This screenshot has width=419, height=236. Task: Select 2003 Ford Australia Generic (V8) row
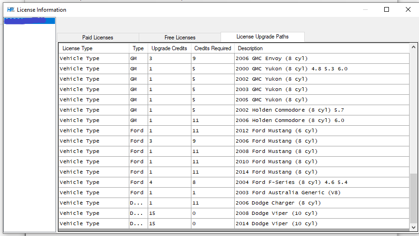(234, 192)
